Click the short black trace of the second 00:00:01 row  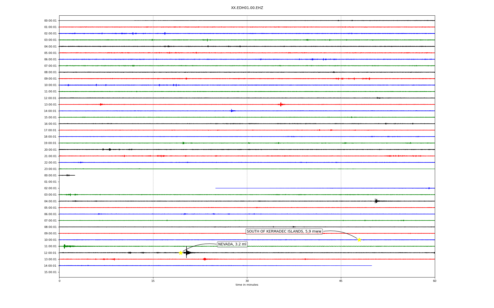click(67, 175)
